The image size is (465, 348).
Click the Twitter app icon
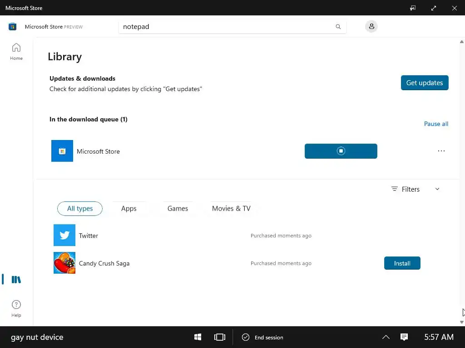point(64,235)
